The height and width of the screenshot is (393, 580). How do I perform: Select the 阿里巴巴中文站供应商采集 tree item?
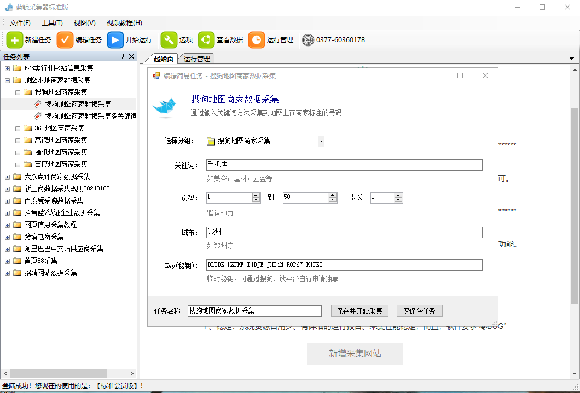[x=63, y=248]
